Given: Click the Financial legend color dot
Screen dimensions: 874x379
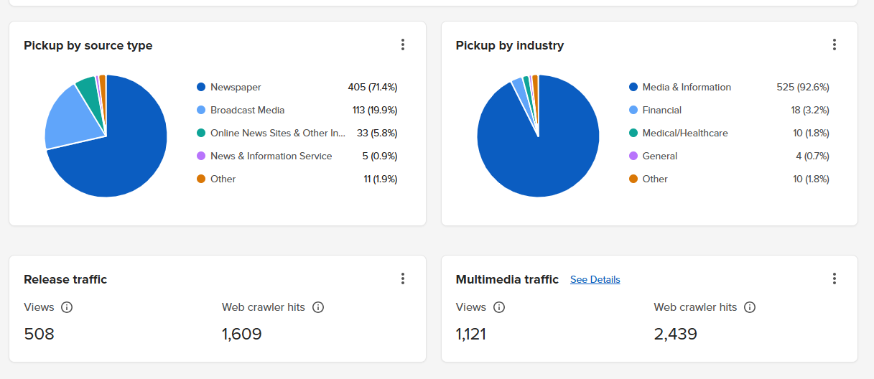Looking at the screenshot, I should 633,111.
